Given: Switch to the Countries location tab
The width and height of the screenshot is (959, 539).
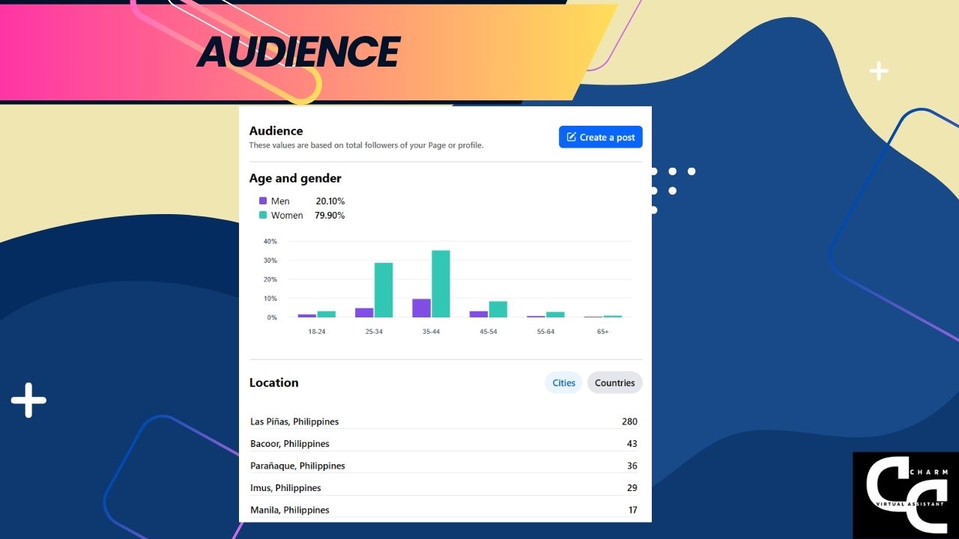Looking at the screenshot, I should [614, 383].
